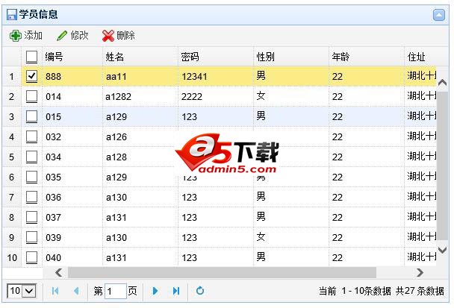Click the green plus Add icon
This screenshot has width=454, height=308.
pos(16,36)
